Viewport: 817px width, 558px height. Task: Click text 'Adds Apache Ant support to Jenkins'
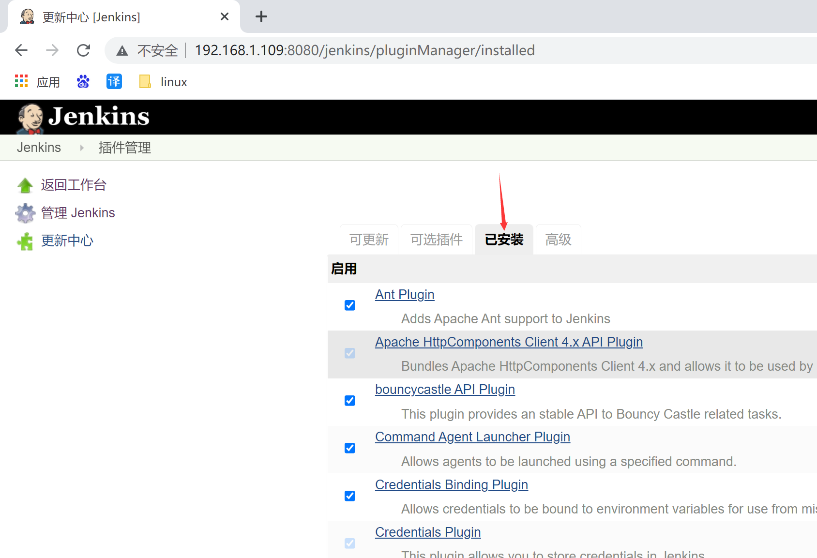click(506, 319)
